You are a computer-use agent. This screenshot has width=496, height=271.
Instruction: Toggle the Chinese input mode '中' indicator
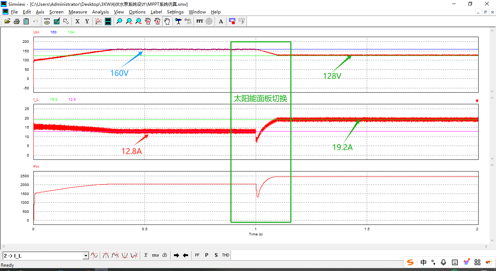coord(423,262)
